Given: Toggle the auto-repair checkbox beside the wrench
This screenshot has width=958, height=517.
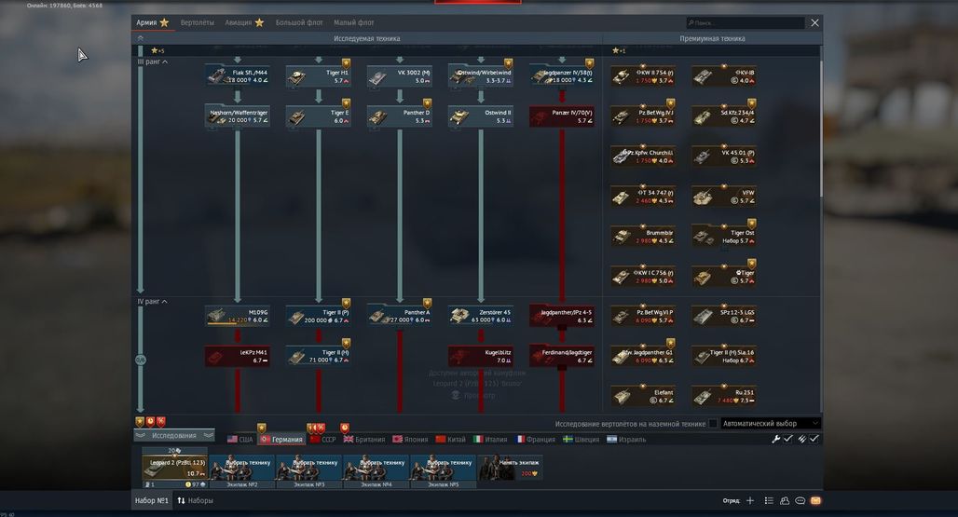Looking at the screenshot, I should [x=788, y=439].
